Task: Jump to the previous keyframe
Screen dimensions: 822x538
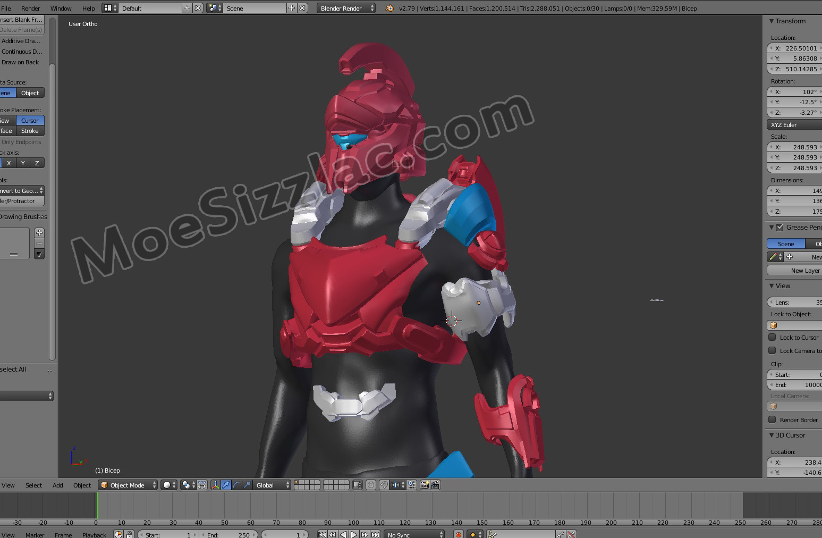Action: point(333,534)
